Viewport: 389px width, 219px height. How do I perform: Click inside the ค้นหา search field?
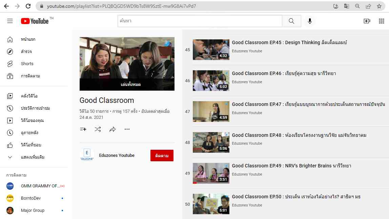[200, 21]
